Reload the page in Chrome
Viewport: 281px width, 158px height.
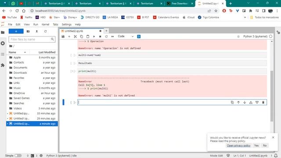(17, 11)
